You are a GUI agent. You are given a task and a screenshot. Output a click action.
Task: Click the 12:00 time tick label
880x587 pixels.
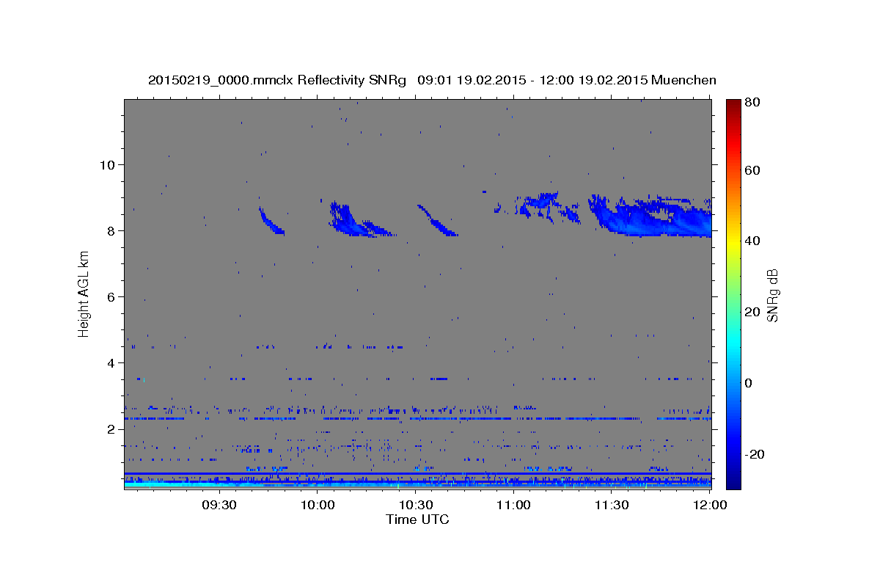pos(709,506)
